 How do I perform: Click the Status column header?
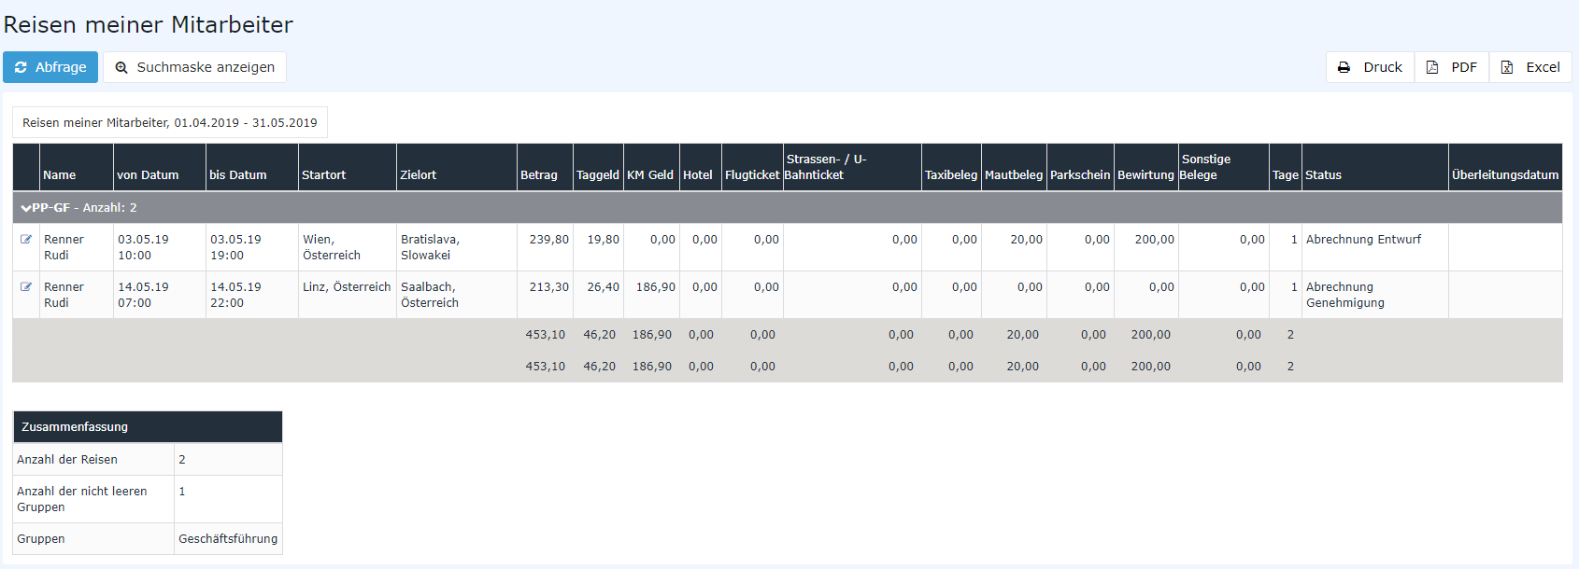click(1323, 175)
